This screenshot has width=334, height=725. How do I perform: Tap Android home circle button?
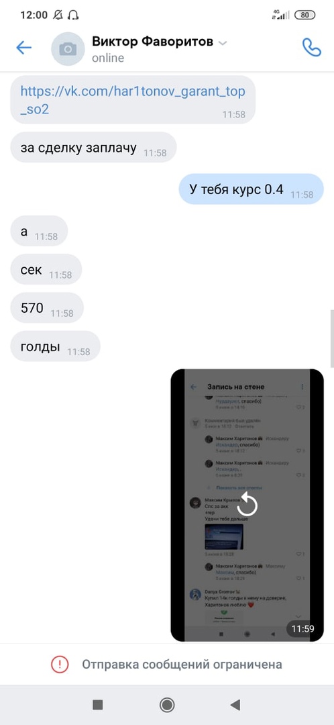pyautogui.click(x=167, y=705)
